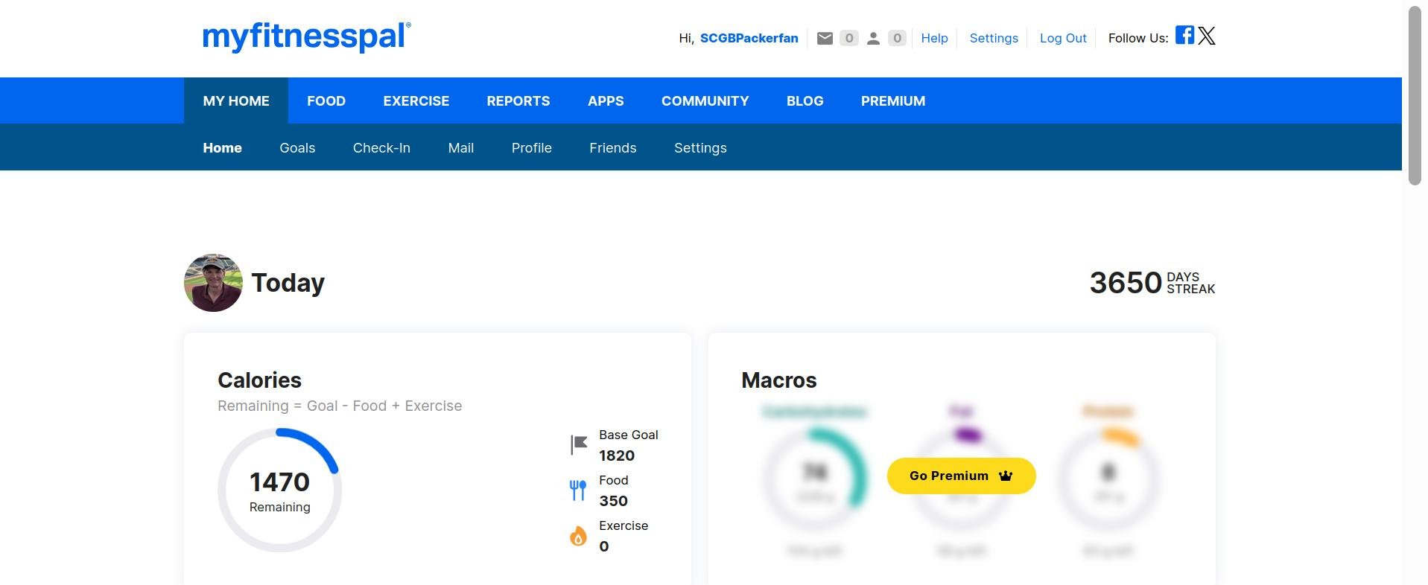Click the Macros card heading
The width and height of the screenshot is (1428, 585).
click(x=779, y=380)
